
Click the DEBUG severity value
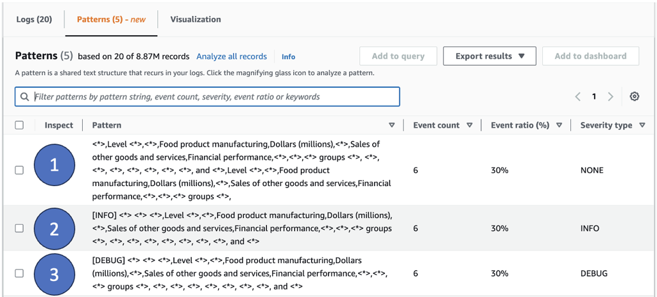point(593,273)
